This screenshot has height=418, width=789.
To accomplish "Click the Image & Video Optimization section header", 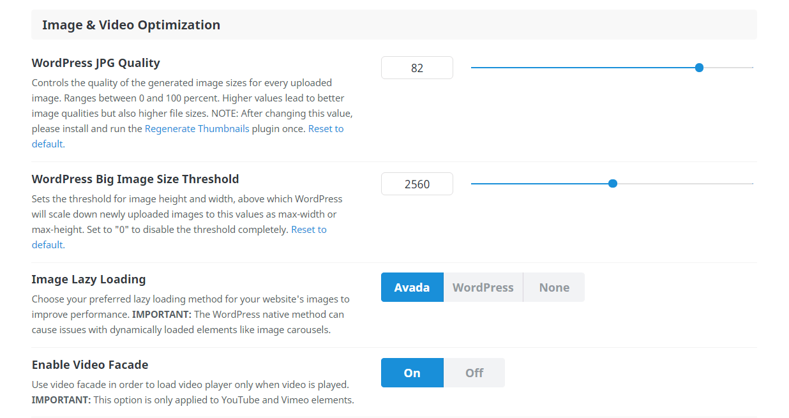I will [131, 25].
